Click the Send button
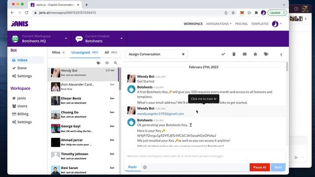The image size is (315, 177). coord(278,167)
